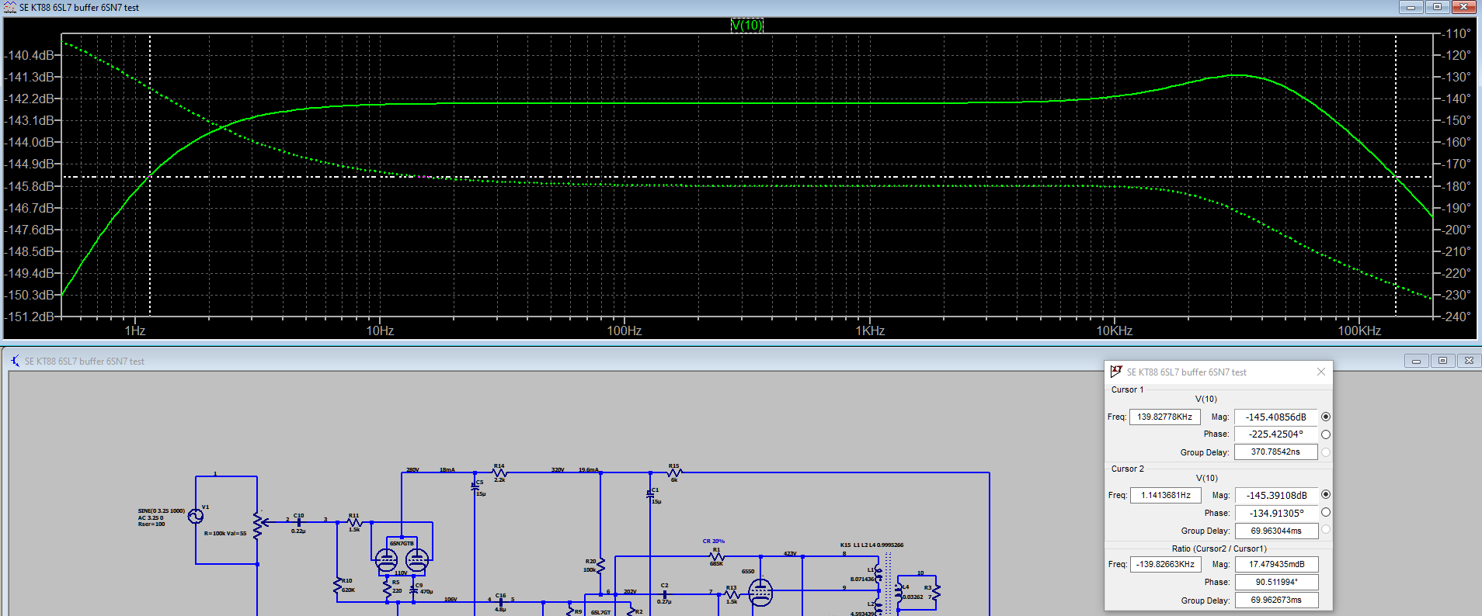
Task: Select Cursor 2 Group Delay radio button
Action: tap(1325, 530)
